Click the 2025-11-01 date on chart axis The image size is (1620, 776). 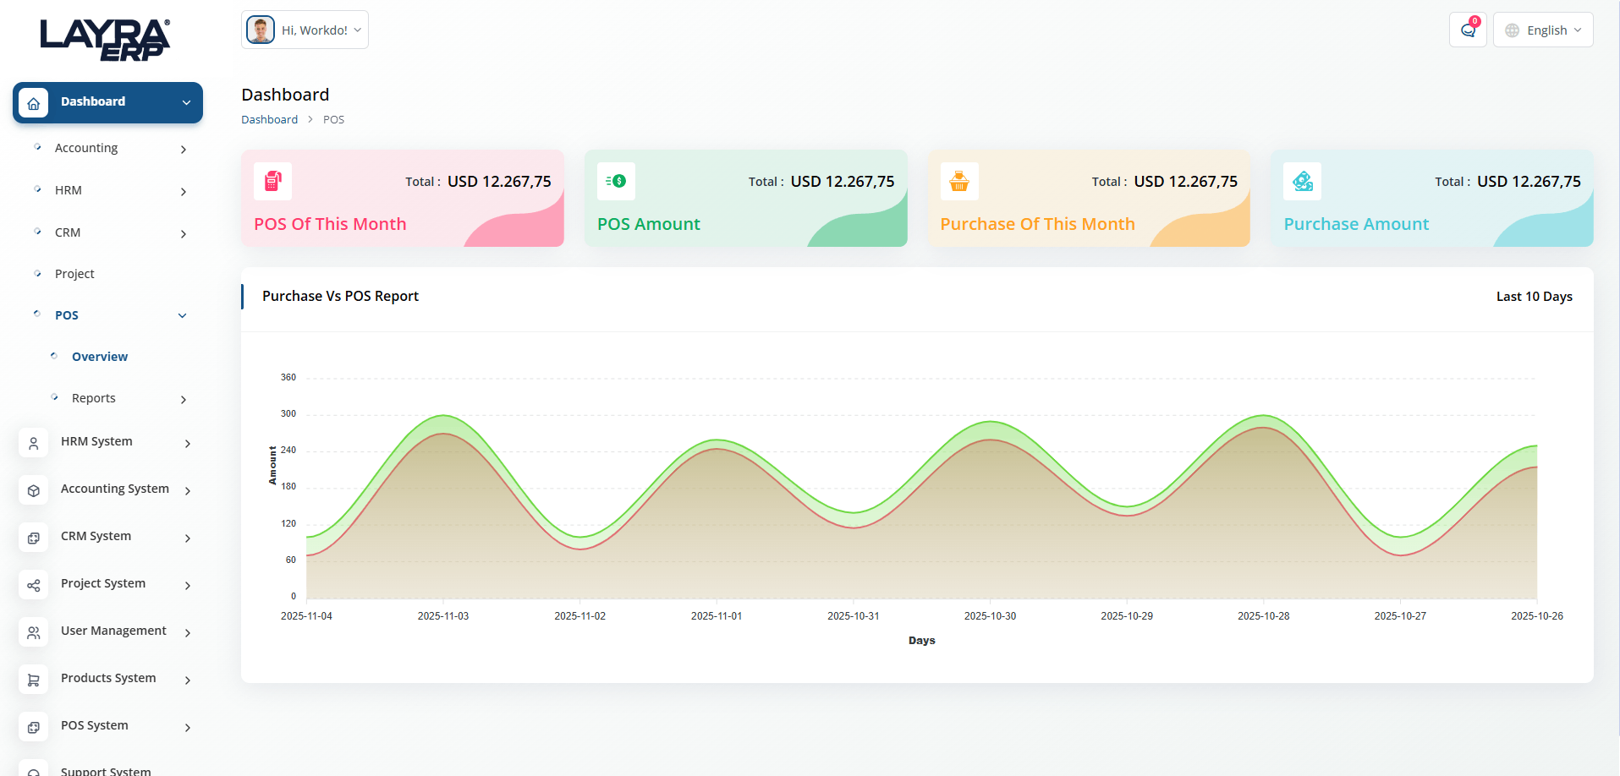pyautogui.click(x=717, y=616)
